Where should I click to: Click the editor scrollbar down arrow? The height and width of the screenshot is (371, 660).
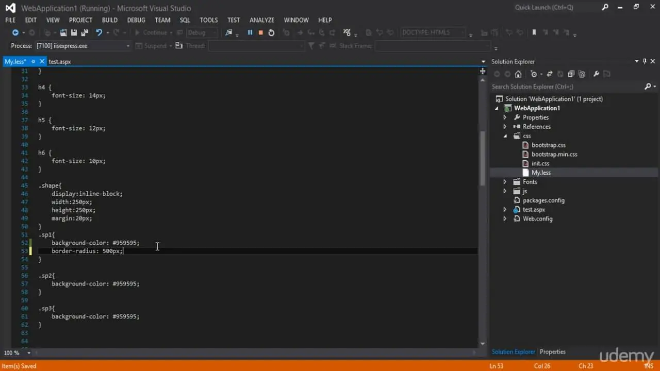coord(483,344)
